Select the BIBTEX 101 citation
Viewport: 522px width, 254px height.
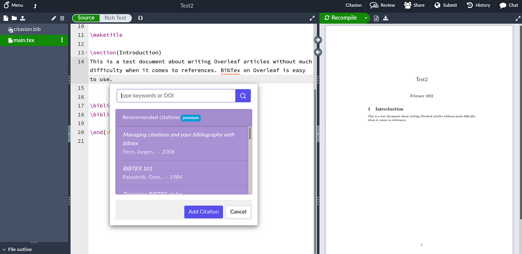point(182,173)
